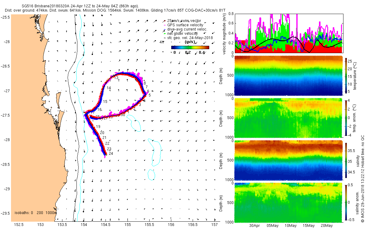Click the -28.5 latitude tick label
Screen dimensions: 367x229
click(x=5, y=165)
